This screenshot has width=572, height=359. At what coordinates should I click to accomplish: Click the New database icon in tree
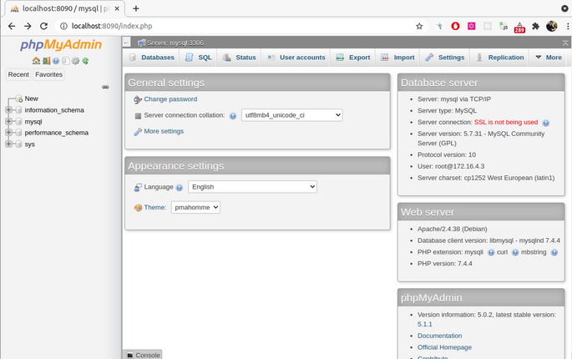click(x=19, y=99)
